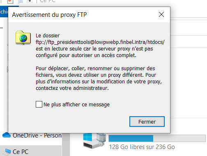
Task: Open the Quick Access Toolbar dropdown arrow
Action: tap(30, 1)
